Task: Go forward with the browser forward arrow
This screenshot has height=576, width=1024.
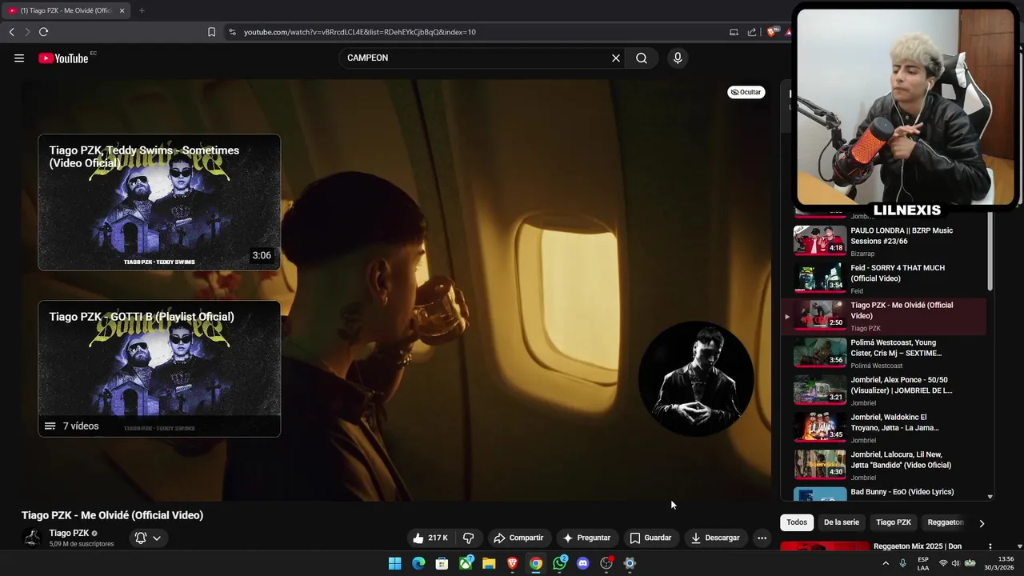Action: point(27,32)
